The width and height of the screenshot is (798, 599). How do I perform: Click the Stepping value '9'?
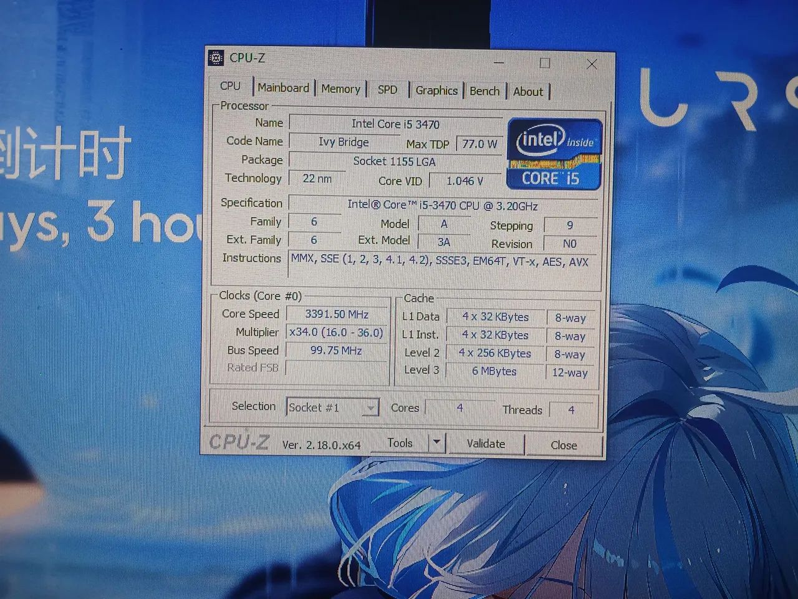pos(570,225)
